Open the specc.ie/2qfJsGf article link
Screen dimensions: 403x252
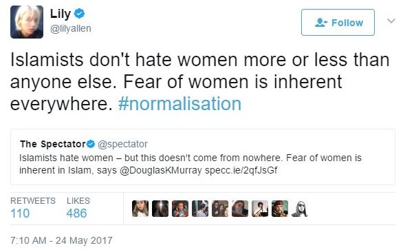click(241, 170)
